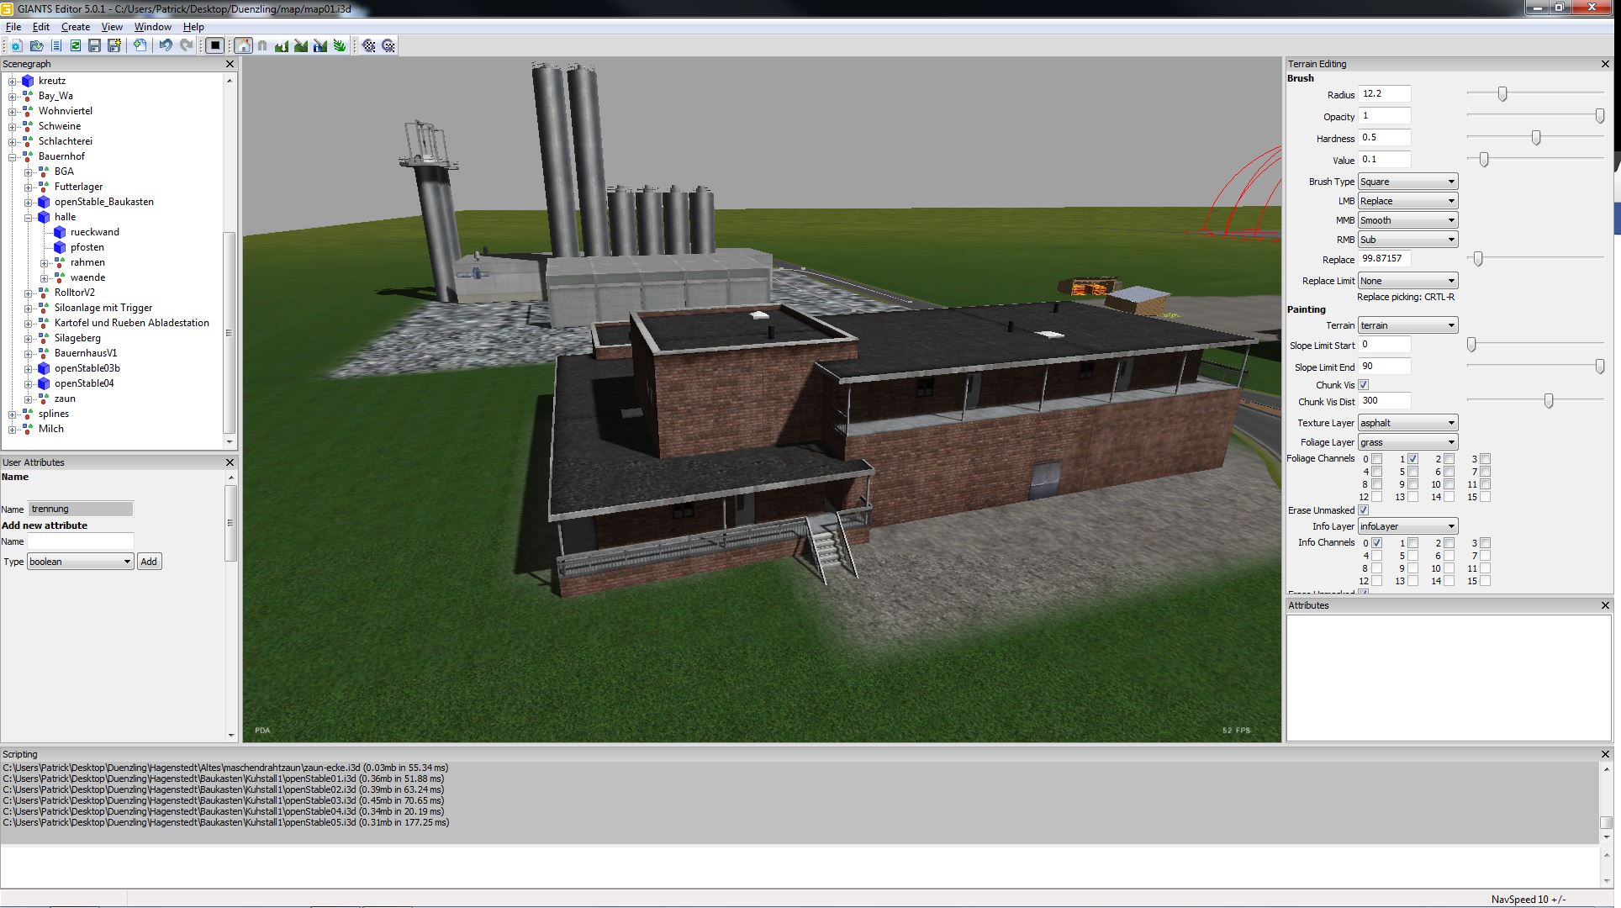Click the first checkered sphere toolbar icon

tap(369, 45)
